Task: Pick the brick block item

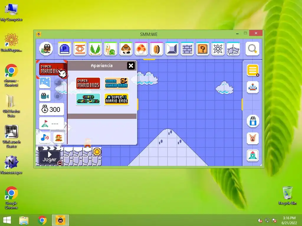Action: coord(187,49)
